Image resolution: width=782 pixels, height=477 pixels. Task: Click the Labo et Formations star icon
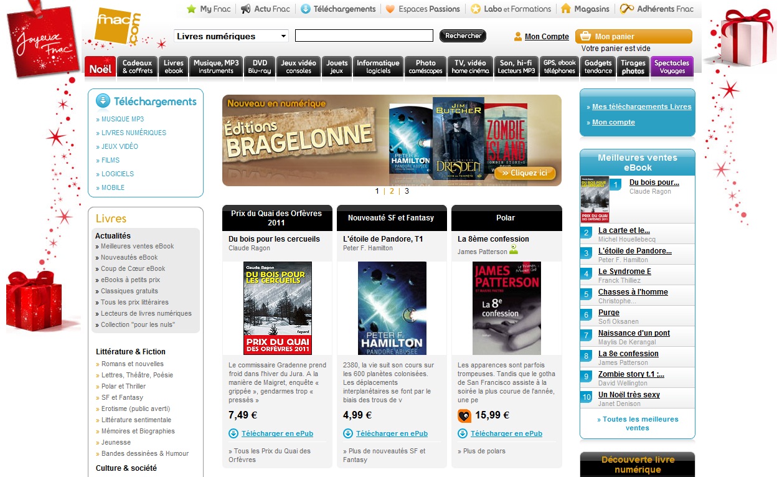point(476,9)
